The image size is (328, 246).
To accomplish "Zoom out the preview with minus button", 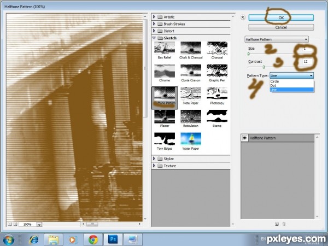I will pyautogui.click(x=10, y=224).
